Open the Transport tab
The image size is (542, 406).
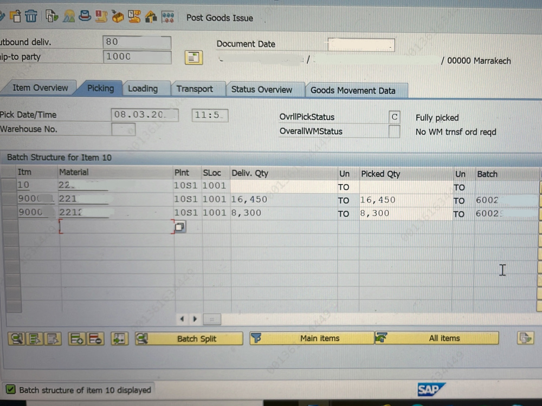[195, 89]
